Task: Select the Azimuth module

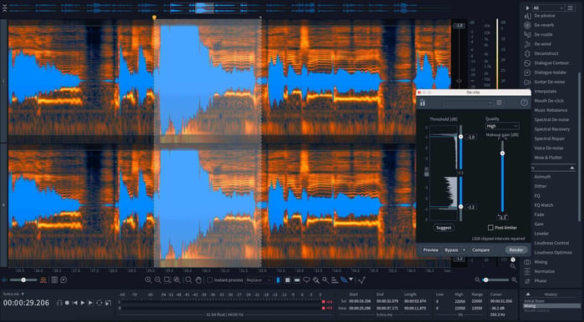Action: [x=542, y=177]
